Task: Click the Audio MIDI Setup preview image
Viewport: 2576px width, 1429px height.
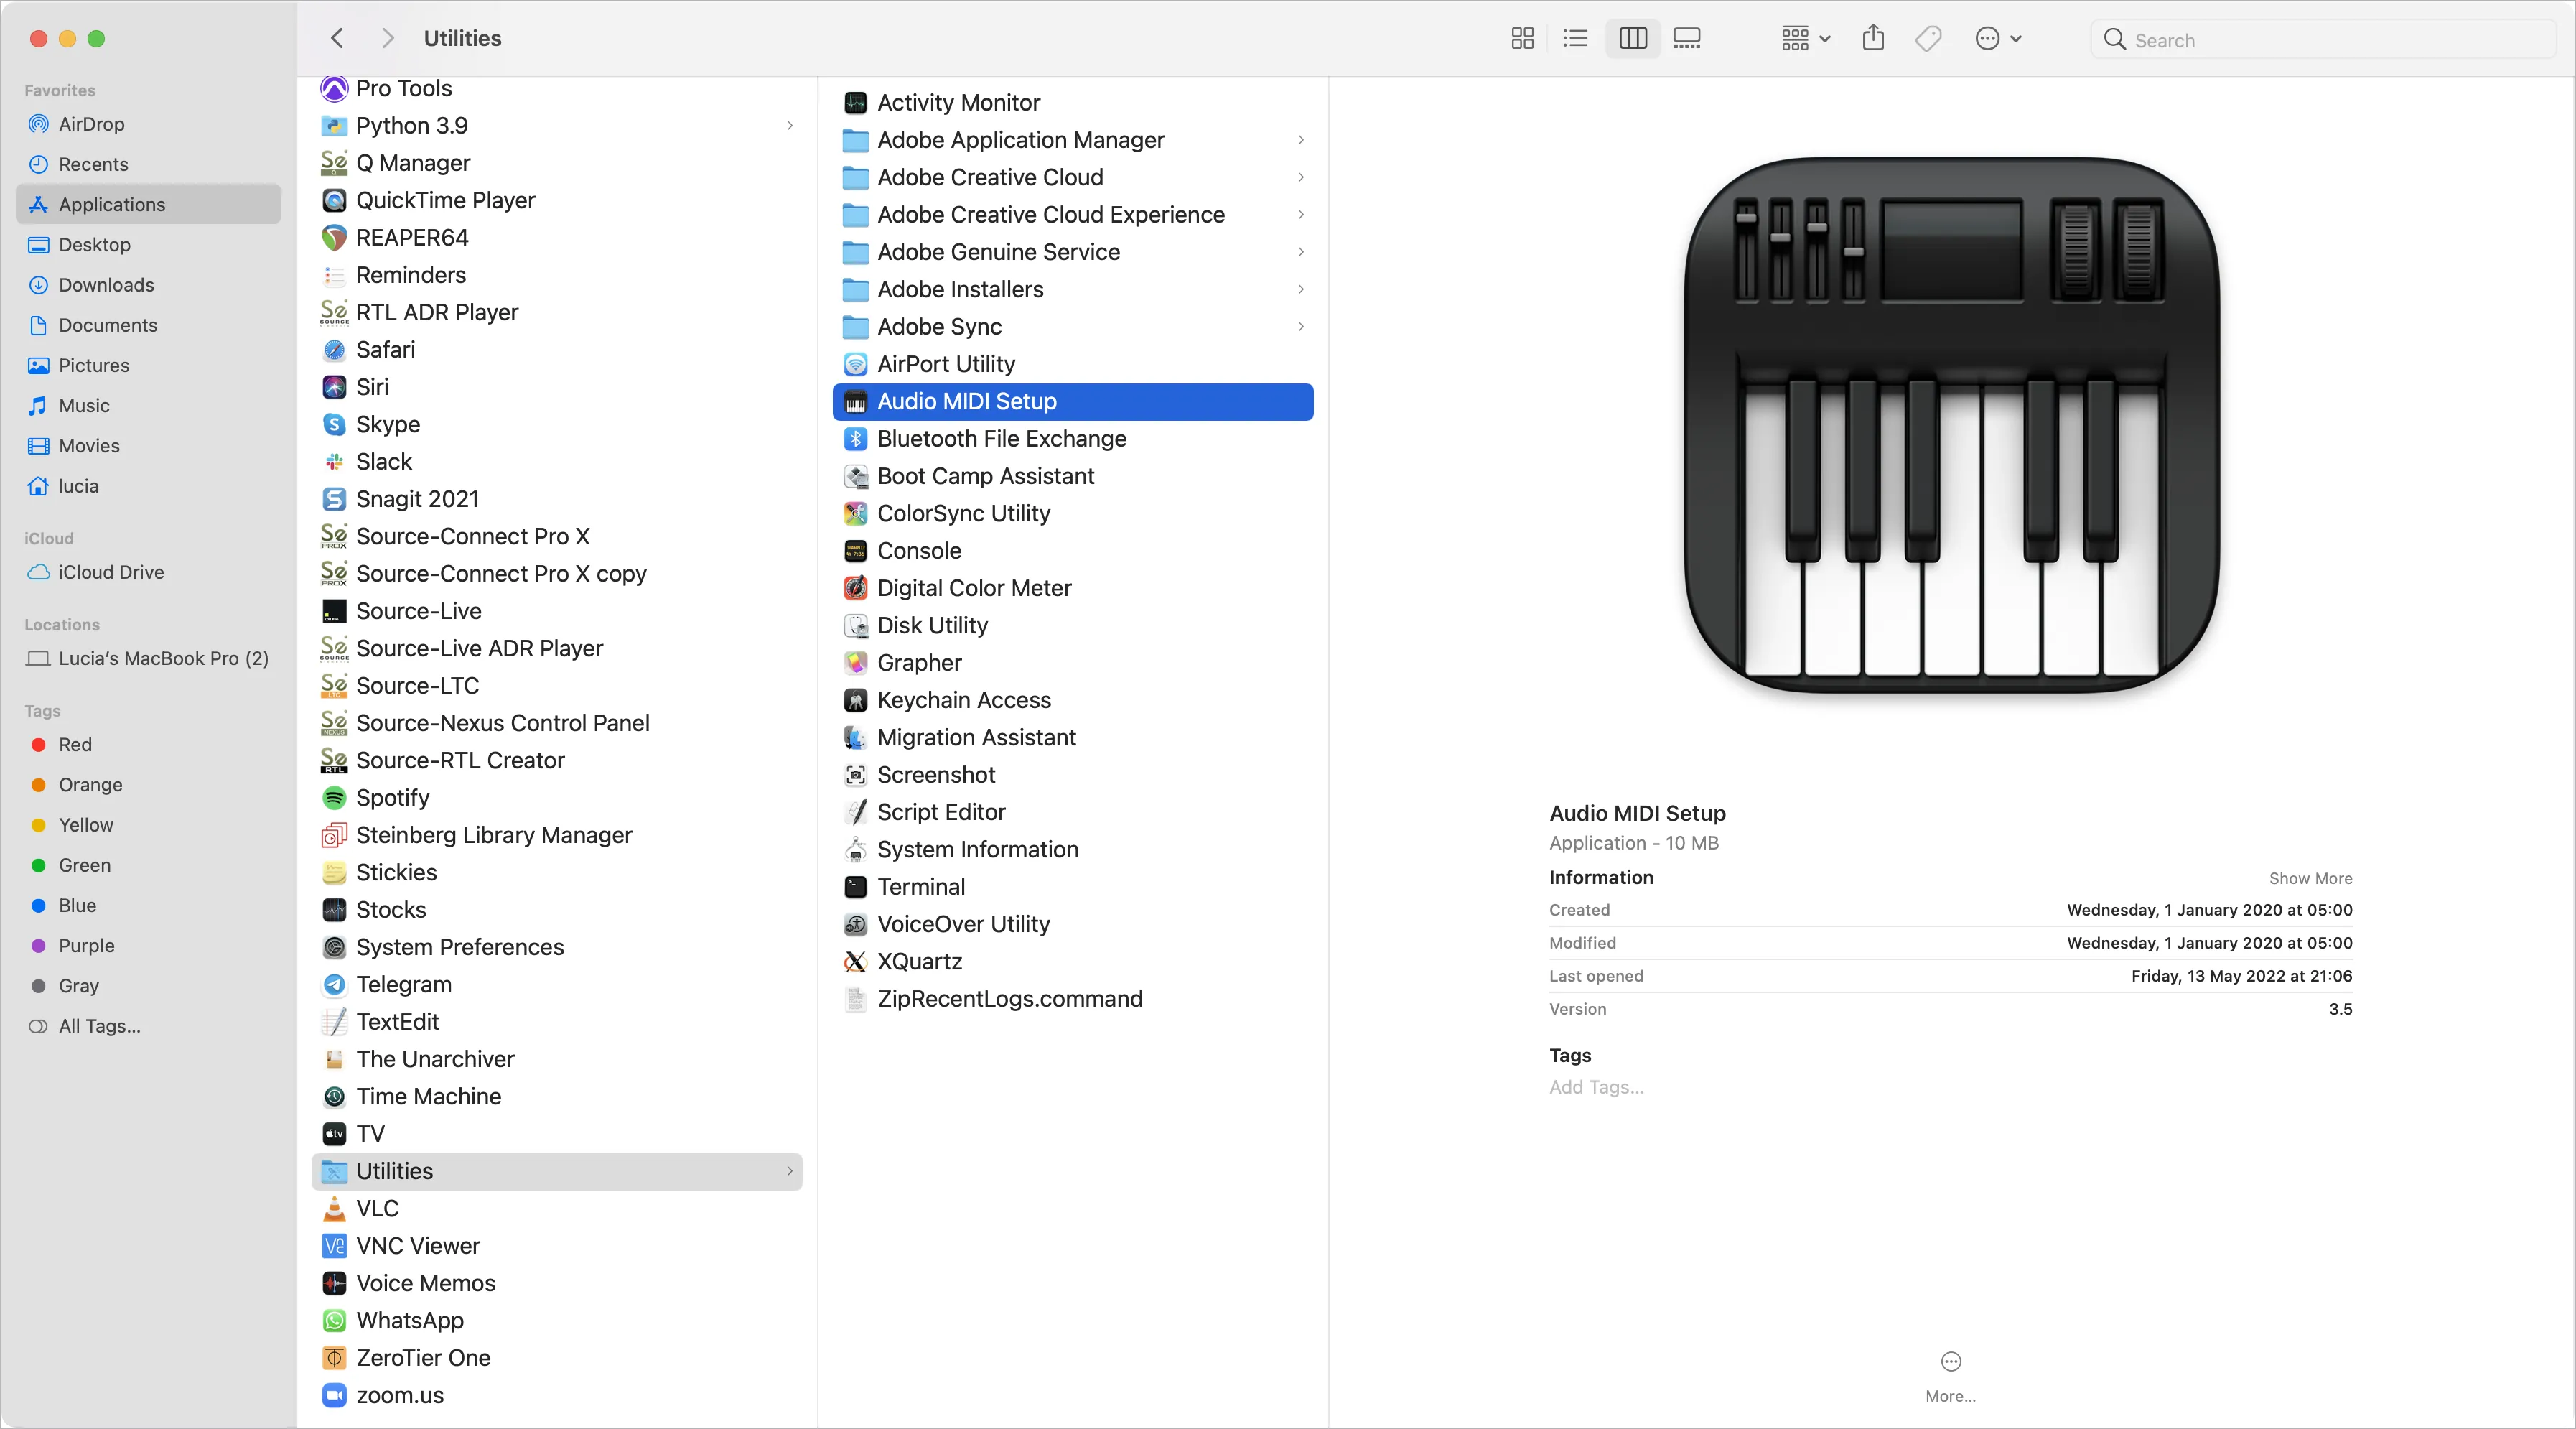Action: click(x=1951, y=424)
